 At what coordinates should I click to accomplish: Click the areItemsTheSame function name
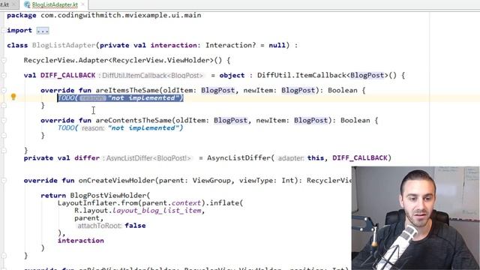(x=127, y=90)
